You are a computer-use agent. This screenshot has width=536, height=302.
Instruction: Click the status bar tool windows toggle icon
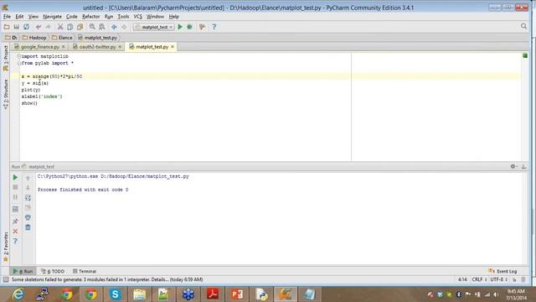tap(6, 279)
